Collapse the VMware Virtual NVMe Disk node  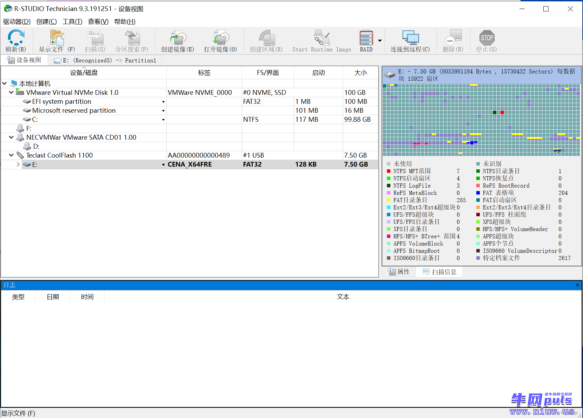[11, 92]
